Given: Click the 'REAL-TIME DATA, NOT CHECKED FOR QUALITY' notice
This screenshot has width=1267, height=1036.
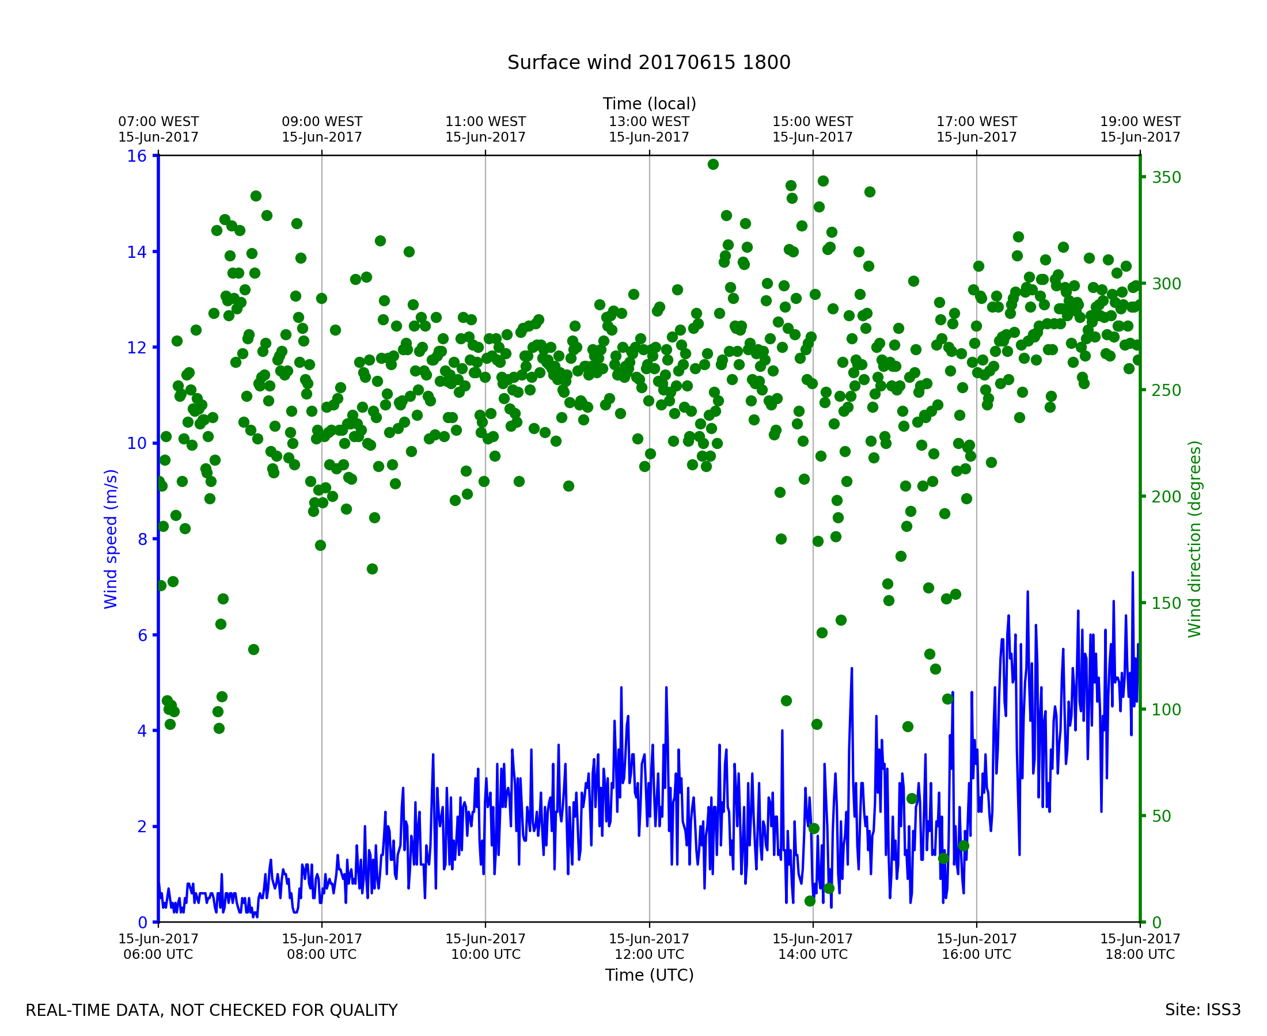Looking at the screenshot, I should (211, 1011).
